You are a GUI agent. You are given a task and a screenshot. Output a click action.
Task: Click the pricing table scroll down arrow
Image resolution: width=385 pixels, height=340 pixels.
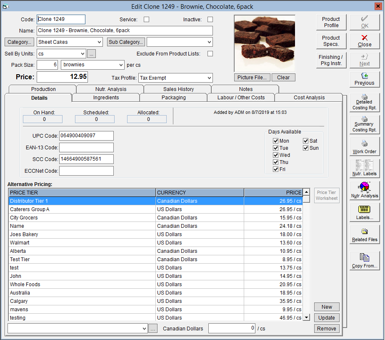click(x=306, y=317)
